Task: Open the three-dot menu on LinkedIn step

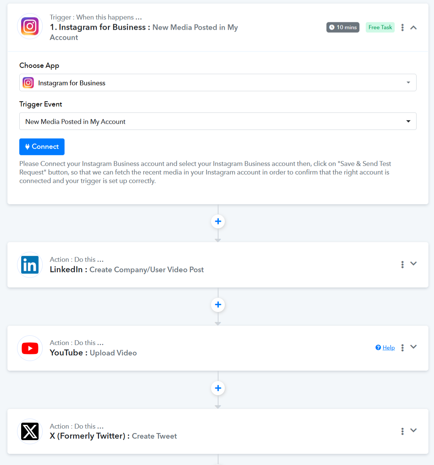Action: [402, 264]
